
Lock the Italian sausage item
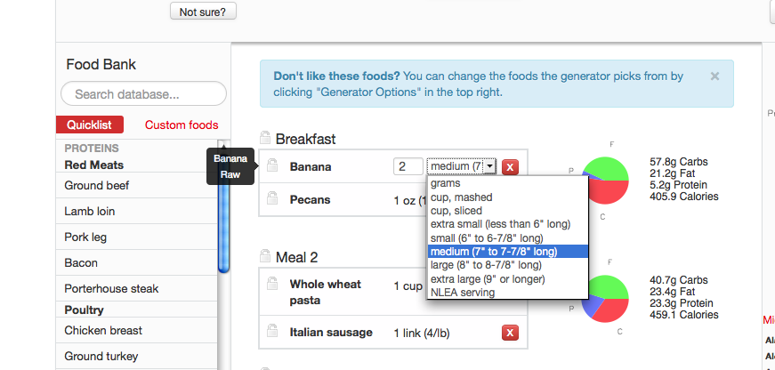click(272, 331)
